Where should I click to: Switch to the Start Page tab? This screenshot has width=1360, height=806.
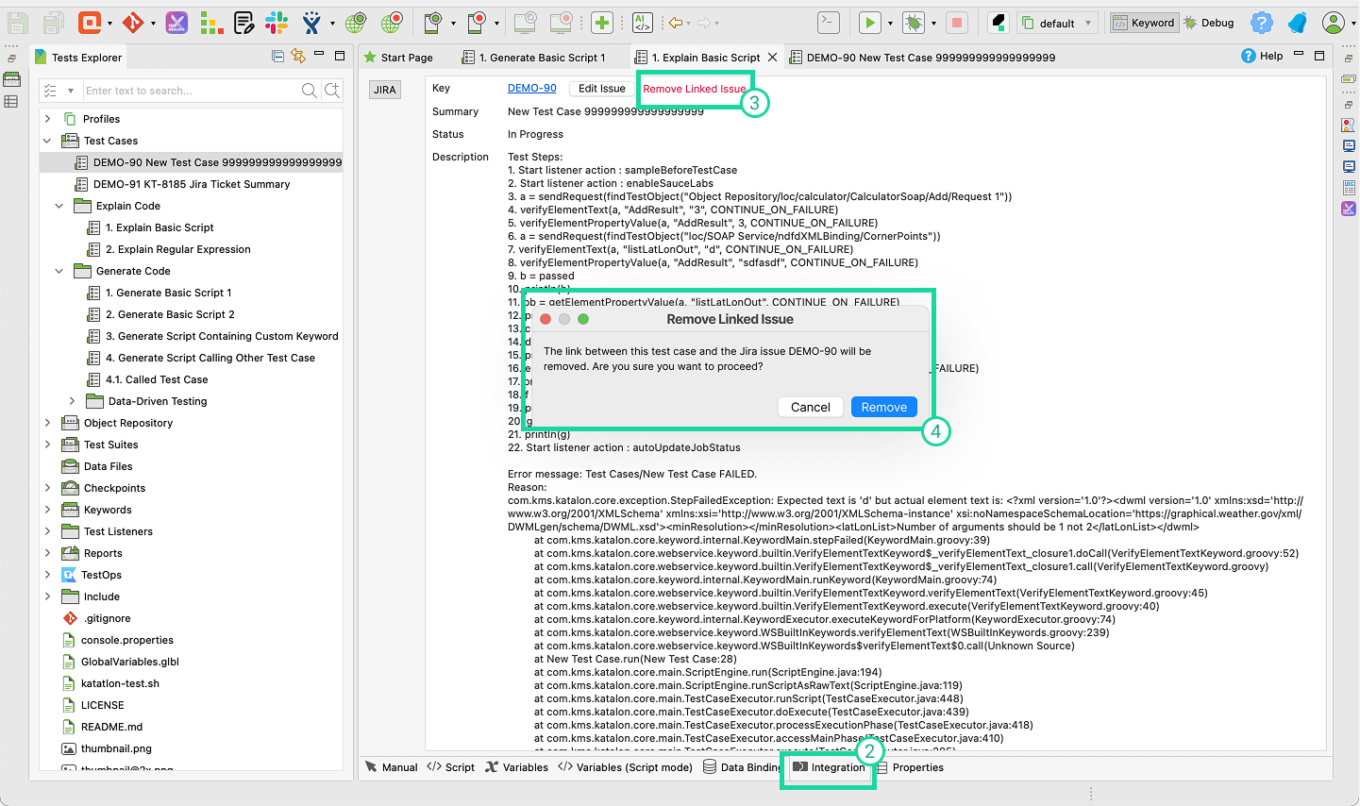398,58
